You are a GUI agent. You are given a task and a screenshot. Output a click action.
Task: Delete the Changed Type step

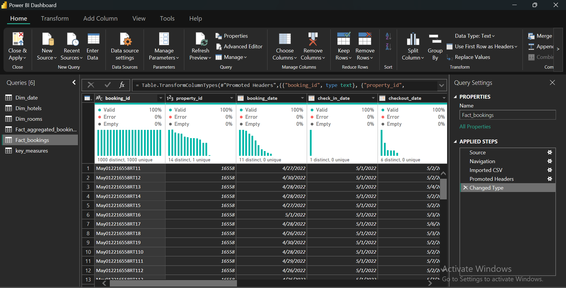[465, 188]
